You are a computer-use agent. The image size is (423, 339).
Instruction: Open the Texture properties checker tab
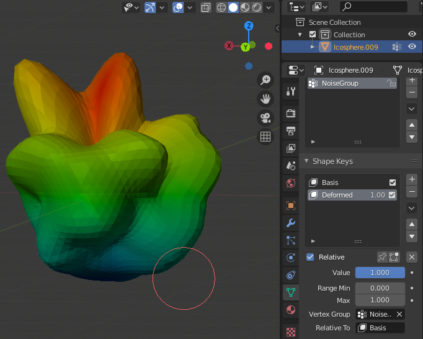[x=291, y=332]
